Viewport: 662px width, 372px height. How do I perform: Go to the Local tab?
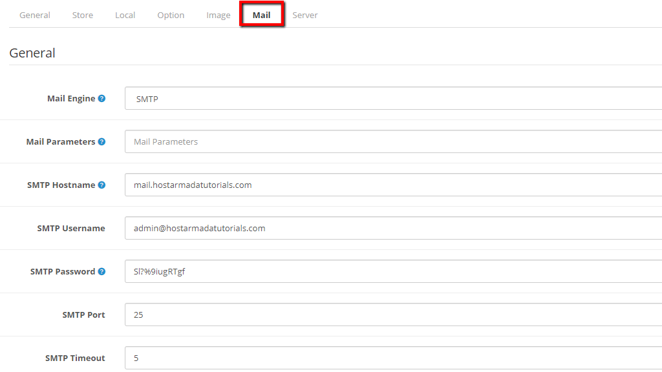[x=125, y=15]
